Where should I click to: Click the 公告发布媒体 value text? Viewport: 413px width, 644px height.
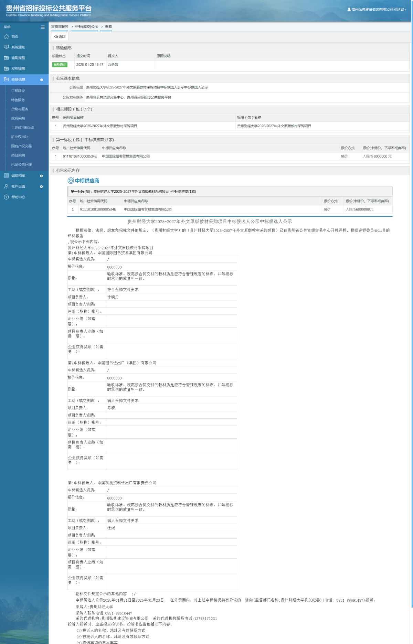pos(128,97)
